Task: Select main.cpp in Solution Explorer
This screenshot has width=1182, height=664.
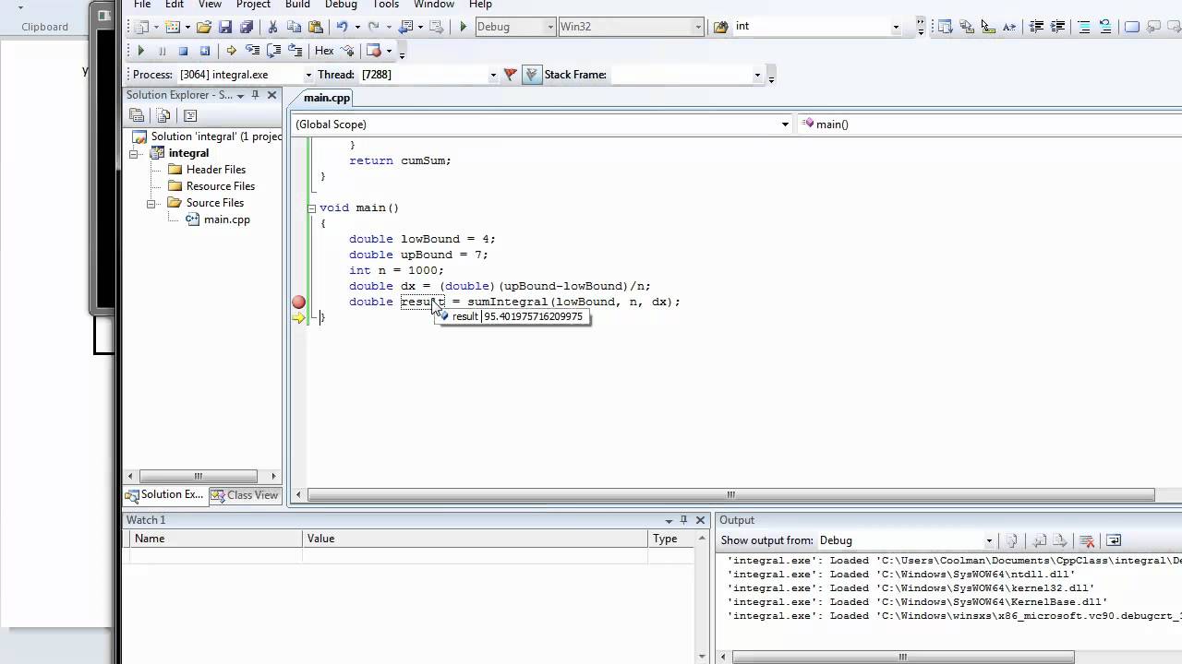Action: (x=227, y=219)
